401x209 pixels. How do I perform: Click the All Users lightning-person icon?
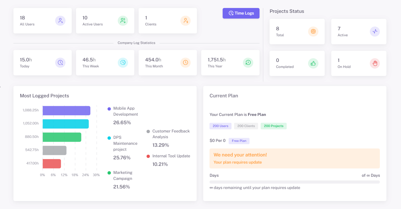(60, 21)
